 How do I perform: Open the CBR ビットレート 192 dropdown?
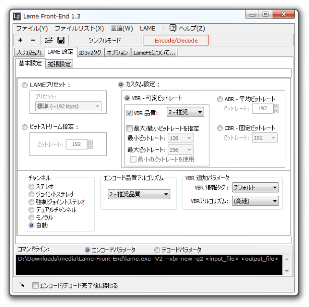point(265,138)
